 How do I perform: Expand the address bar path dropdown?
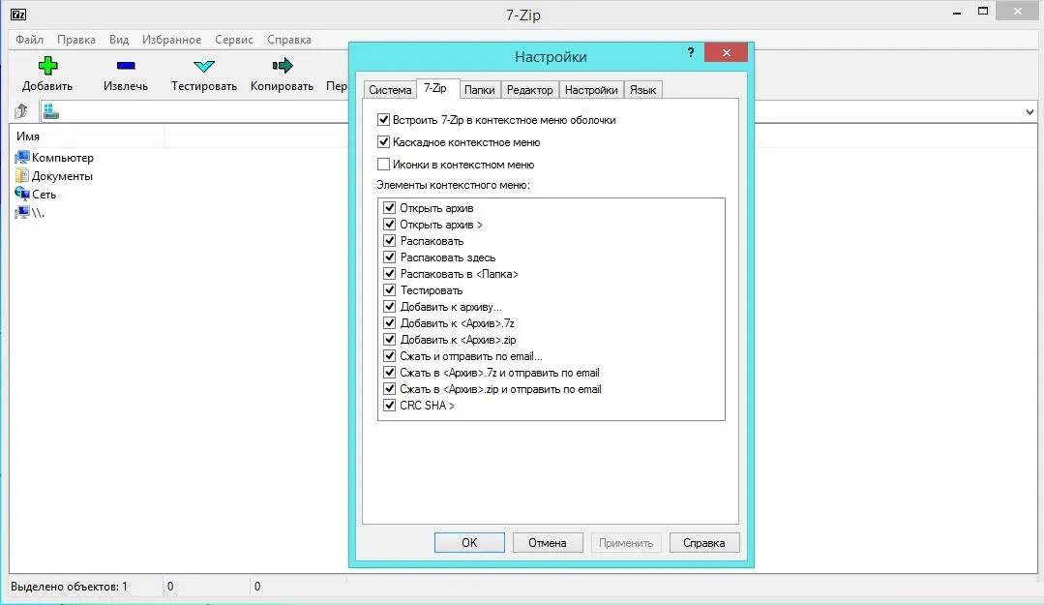1029,112
